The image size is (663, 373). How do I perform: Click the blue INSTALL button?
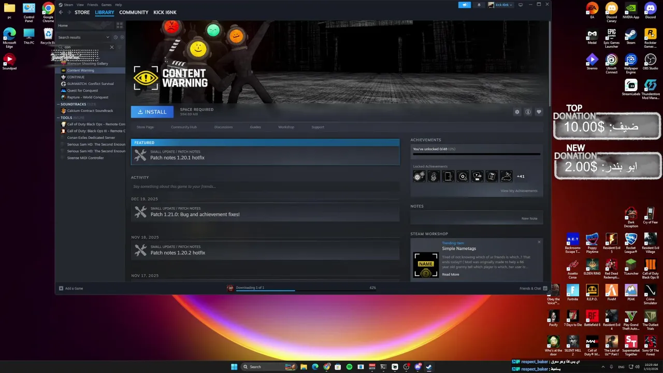coord(152,112)
